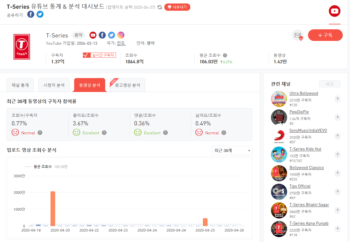Toggle the 실시간 구독자 checkbox
Image resolution: width=350 pixels, height=242 pixels.
coord(99,55)
